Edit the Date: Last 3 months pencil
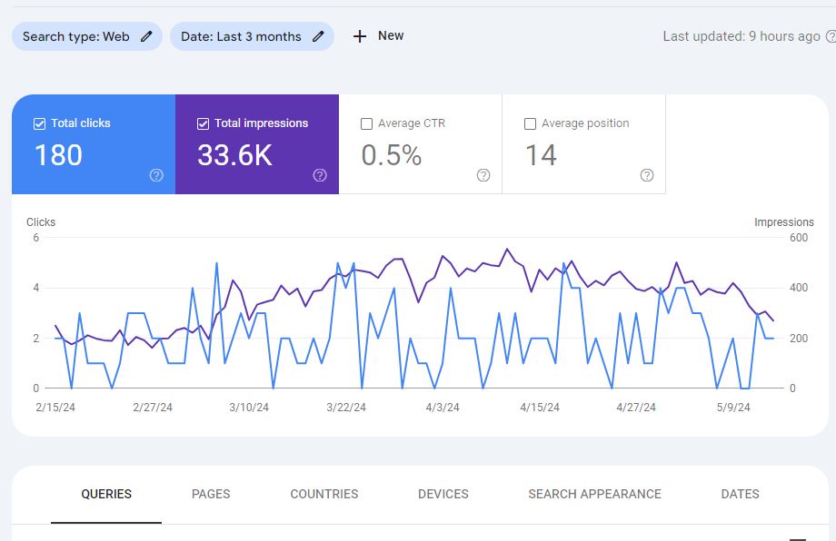The image size is (836, 541). [x=318, y=36]
